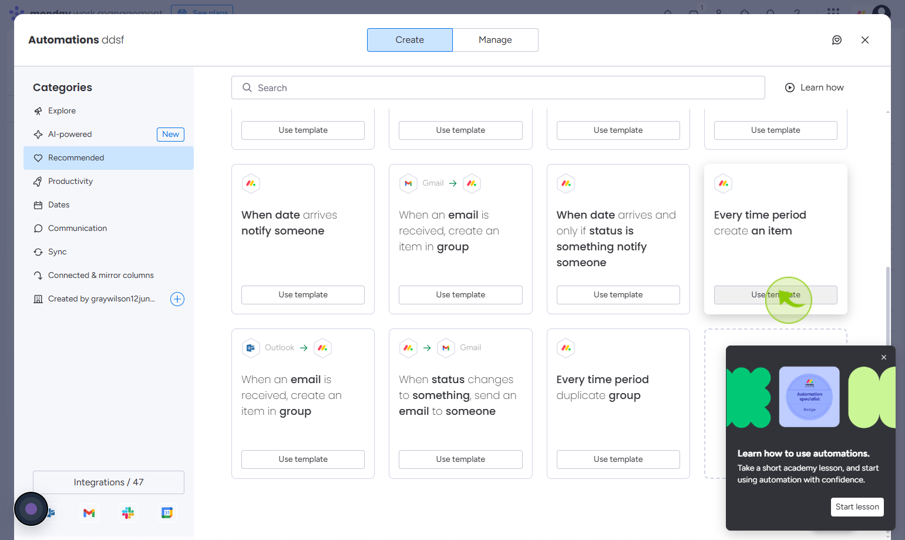Click Start lesson button
905x540 pixels.
tap(857, 507)
